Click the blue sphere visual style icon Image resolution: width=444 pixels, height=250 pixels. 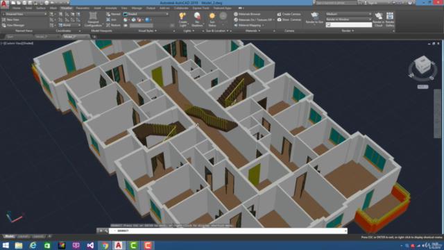click(147, 20)
